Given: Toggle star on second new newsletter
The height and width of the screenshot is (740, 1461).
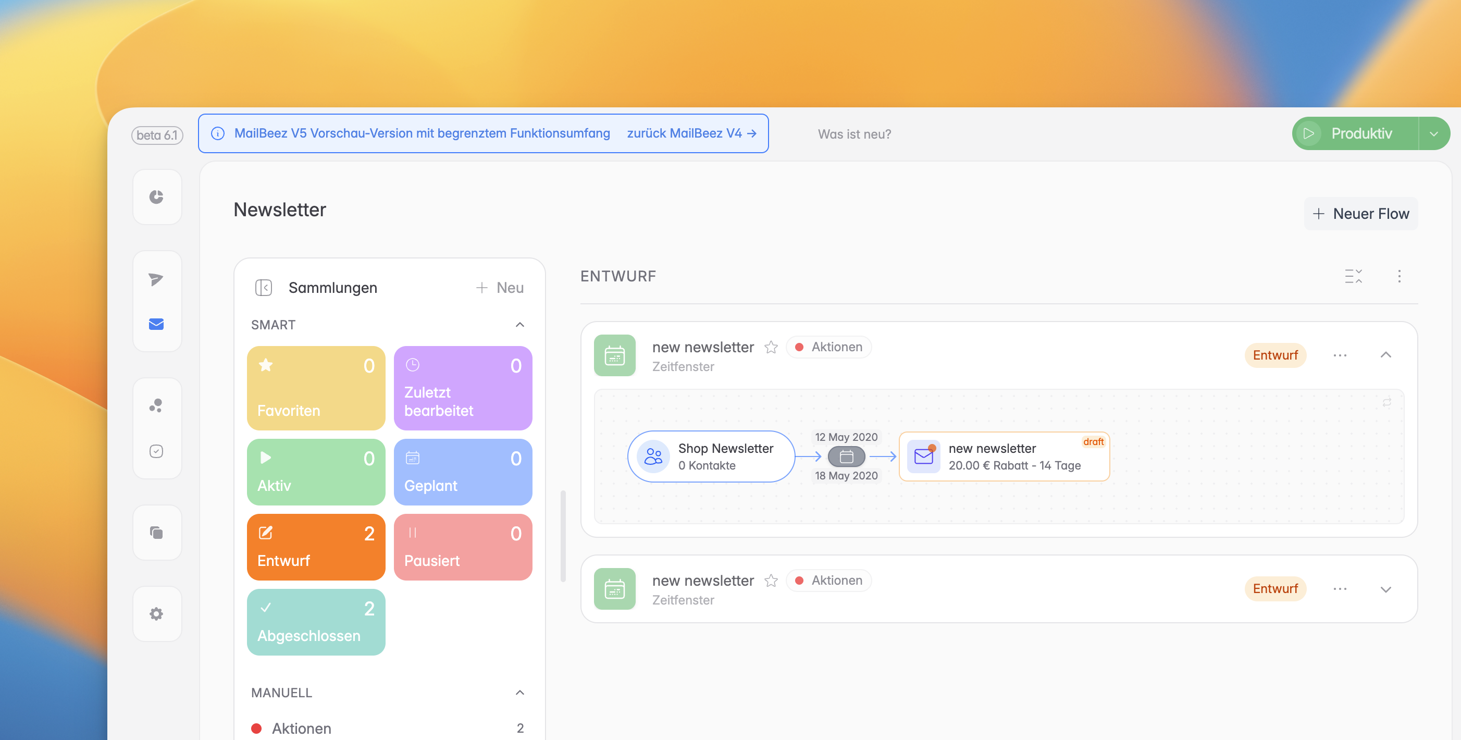Looking at the screenshot, I should (x=771, y=581).
